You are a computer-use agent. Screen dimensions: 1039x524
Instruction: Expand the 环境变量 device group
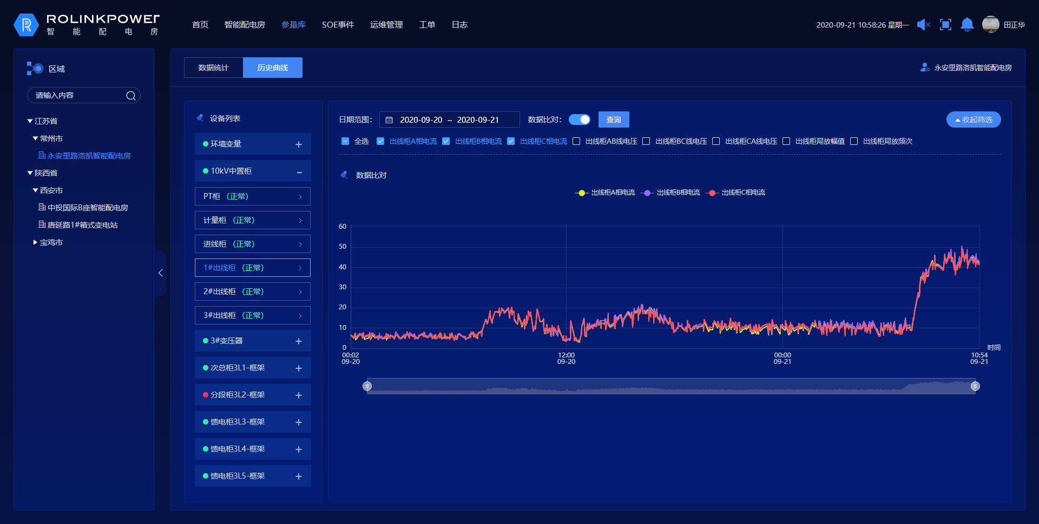click(298, 144)
